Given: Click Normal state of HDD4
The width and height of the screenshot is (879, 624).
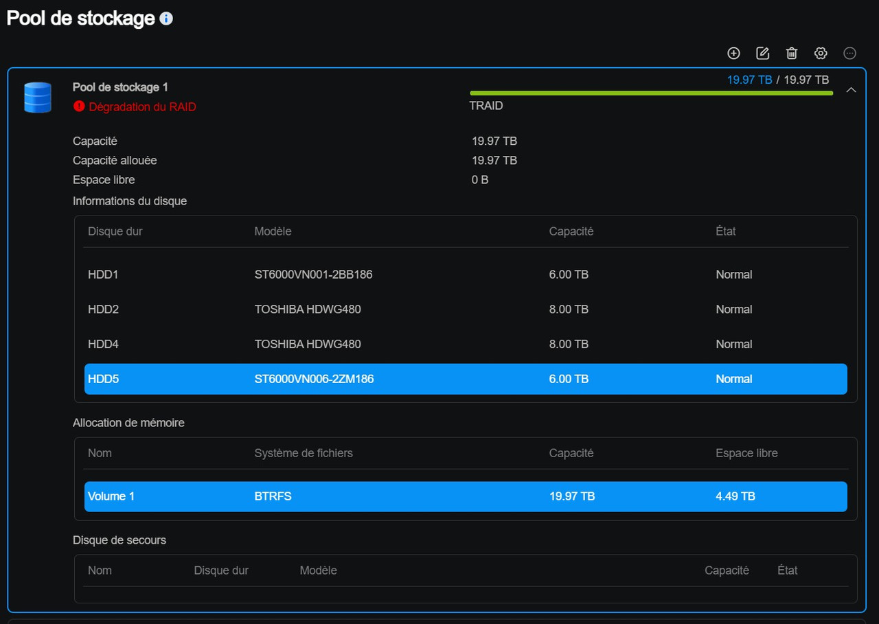Looking at the screenshot, I should point(734,344).
